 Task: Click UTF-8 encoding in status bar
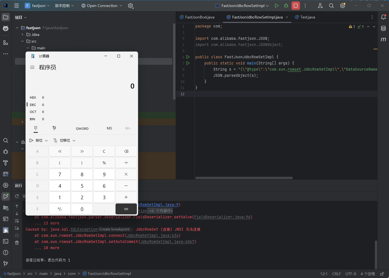tap(351, 274)
